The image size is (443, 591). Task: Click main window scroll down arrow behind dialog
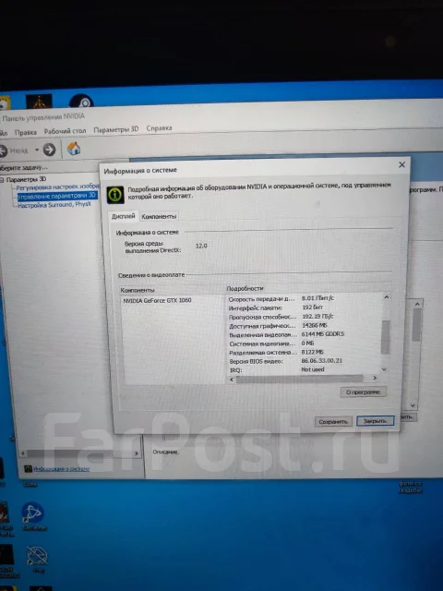click(413, 405)
